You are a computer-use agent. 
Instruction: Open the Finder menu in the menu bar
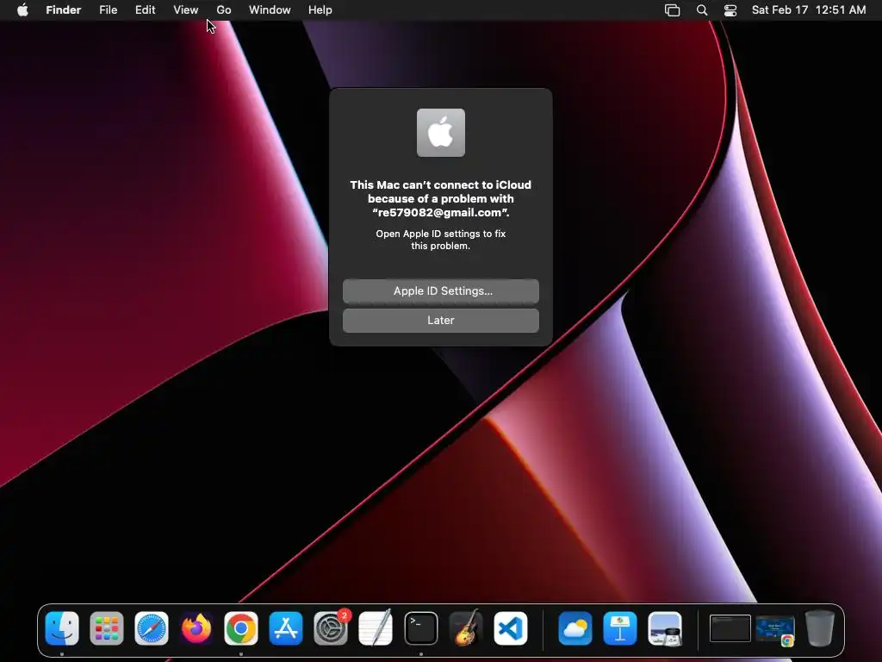click(x=63, y=10)
